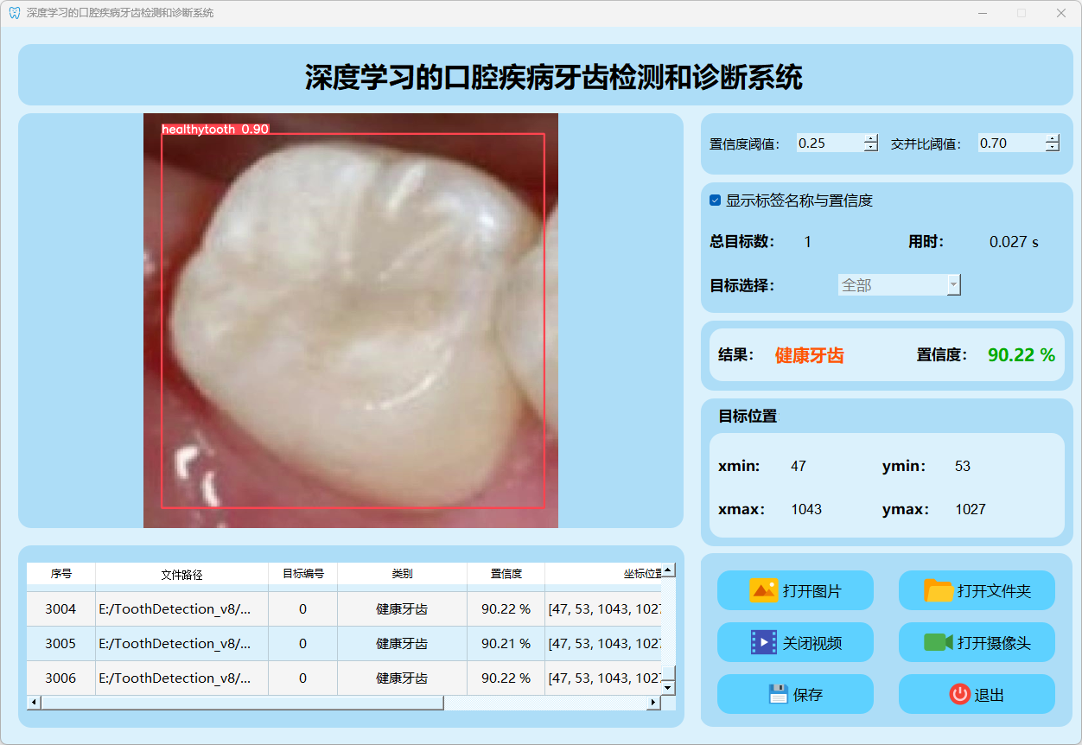Increase 置信度阈值 with the up arrow
Image resolution: width=1082 pixels, height=745 pixels.
(x=870, y=138)
